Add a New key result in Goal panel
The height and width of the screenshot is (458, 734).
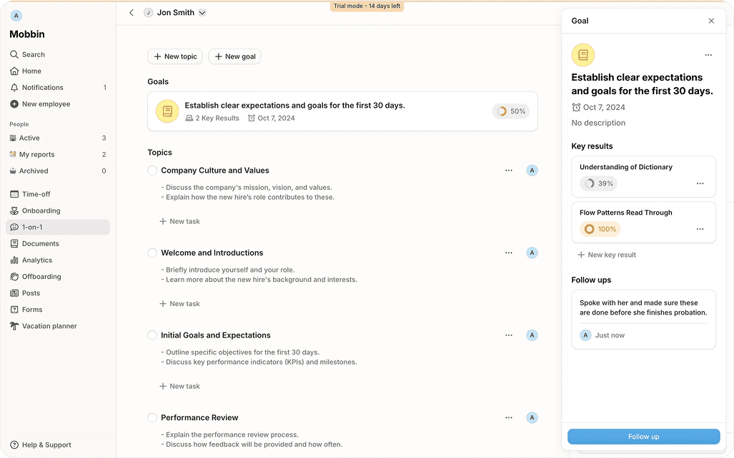tap(606, 255)
